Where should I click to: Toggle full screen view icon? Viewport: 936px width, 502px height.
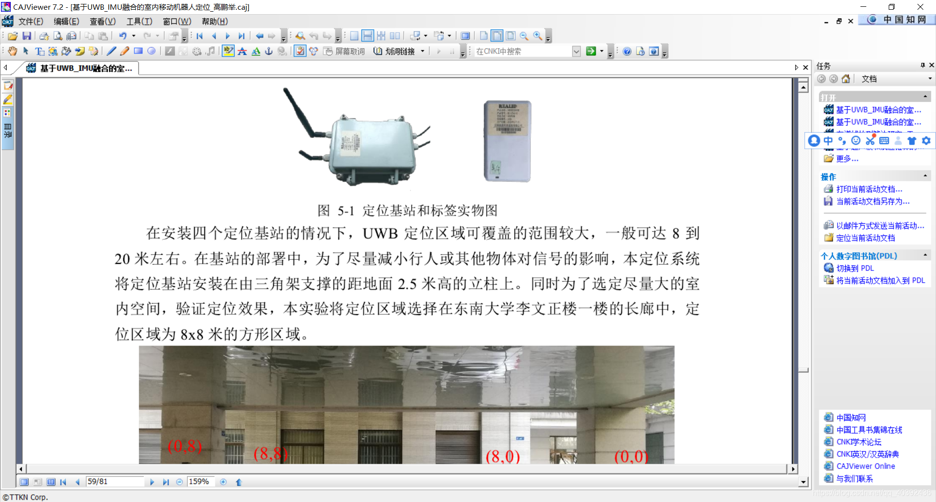pyautogui.click(x=466, y=36)
